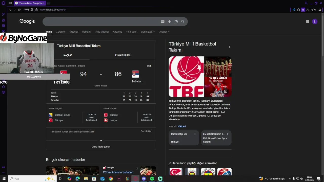Open Spotify from the taskbar

click(x=152, y=179)
